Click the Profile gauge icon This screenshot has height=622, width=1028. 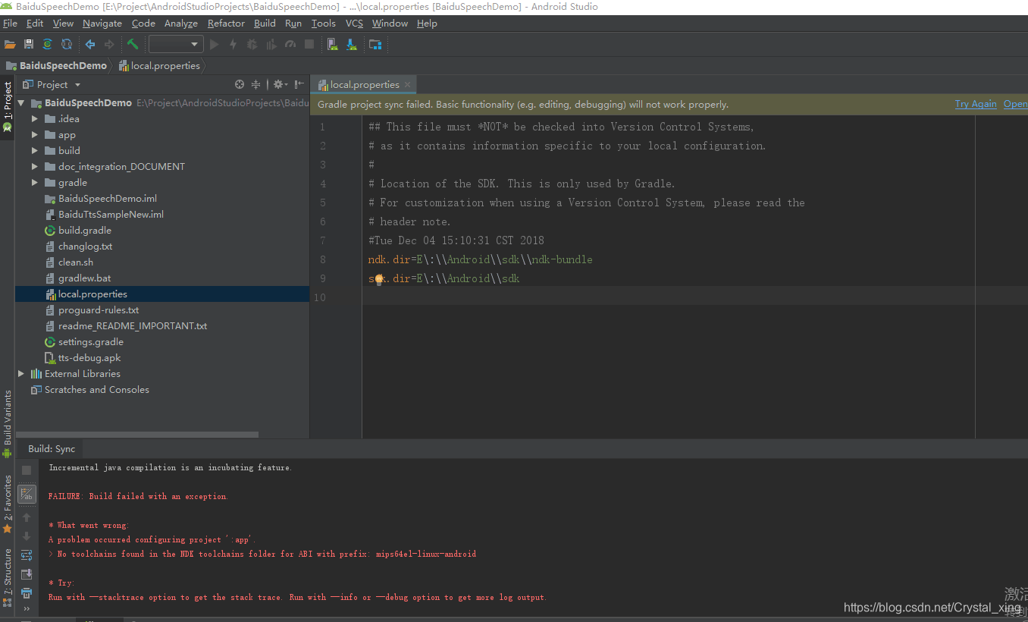pos(290,44)
